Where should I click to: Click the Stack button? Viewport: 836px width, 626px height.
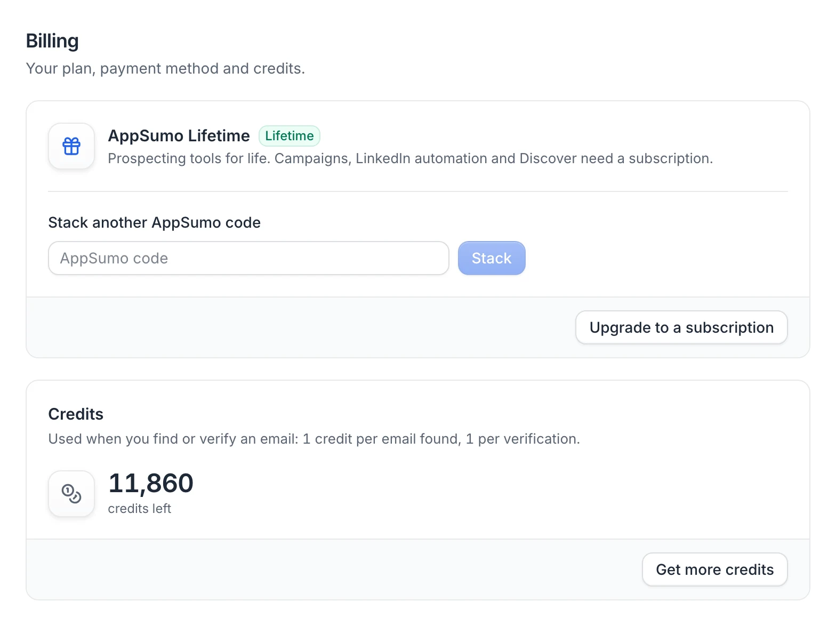click(492, 258)
